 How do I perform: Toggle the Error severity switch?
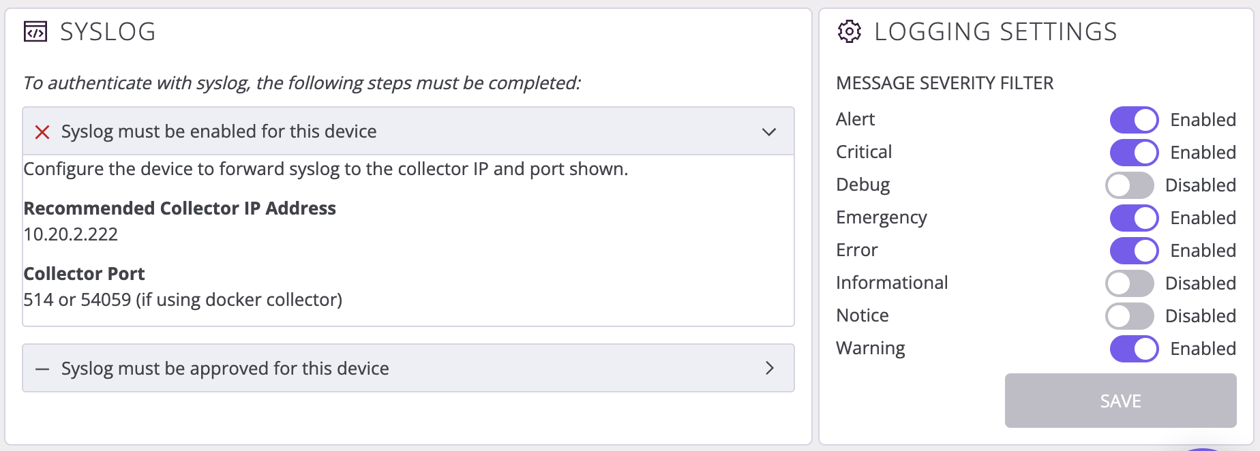1134,251
